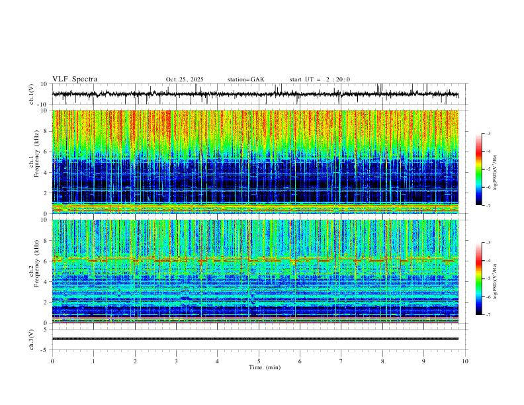Click the time axis tick label '0'
Screen dimensions: 524x405
52,361
